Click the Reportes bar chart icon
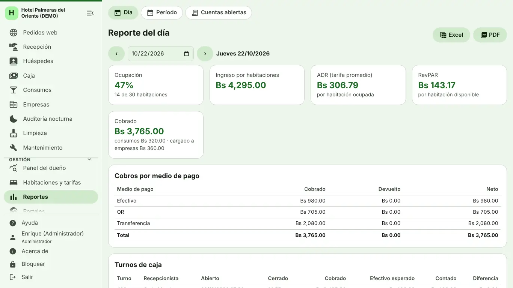This screenshot has width=513, height=288. (x=14, y=197)
